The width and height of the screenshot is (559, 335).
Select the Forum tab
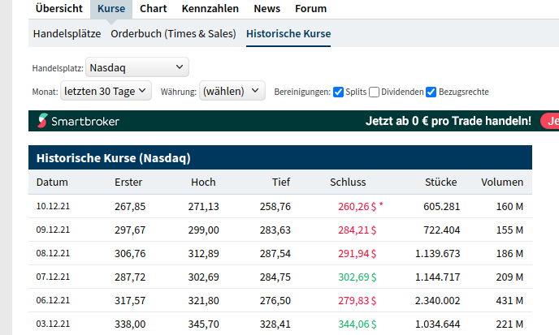310,9
